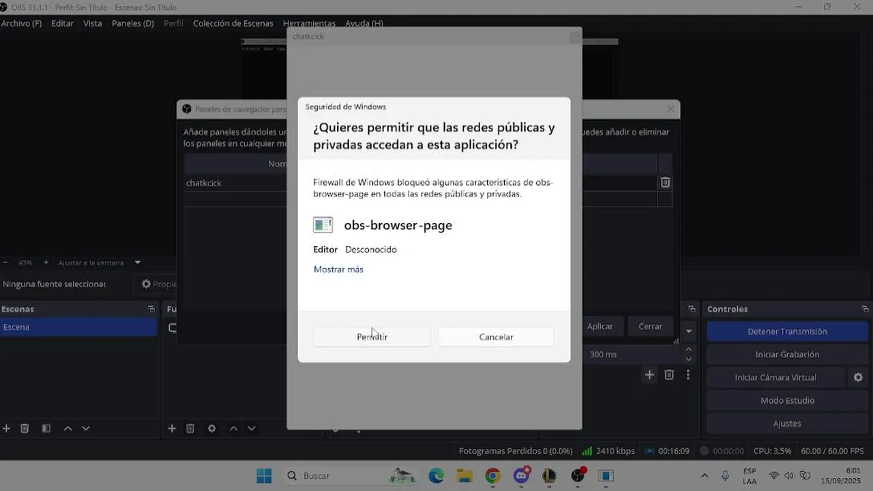Show hidden tray icons chevron
This screenshot has height=491, width=873.
[705, 475]
